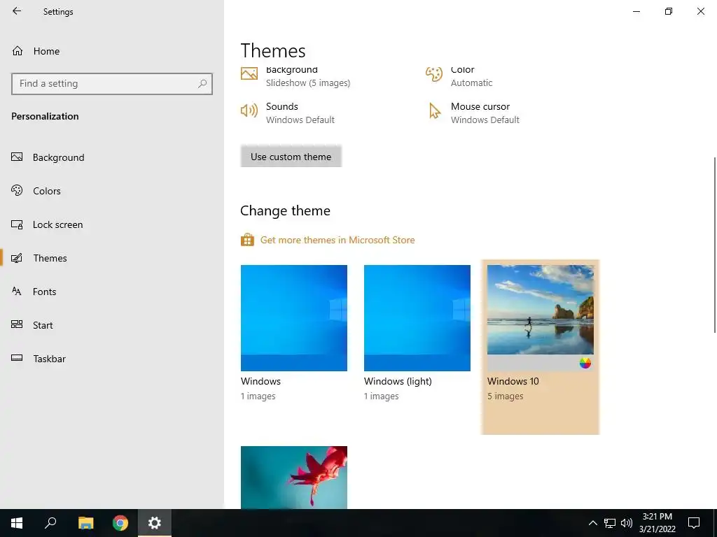Image resolution: width=717 pixels, height=537 pixels.
Task: Open File Explorer from taskbar
Action: (85, 523)
